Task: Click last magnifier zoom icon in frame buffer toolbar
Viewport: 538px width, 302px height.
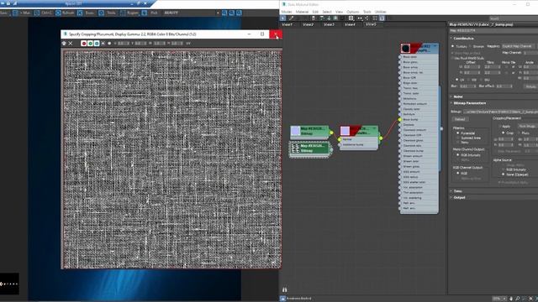Action: coord(239,13)
